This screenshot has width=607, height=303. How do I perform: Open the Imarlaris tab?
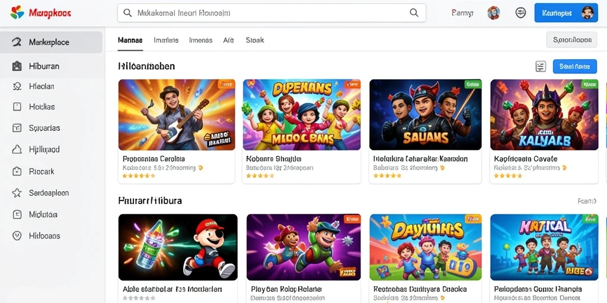[166, 40]
